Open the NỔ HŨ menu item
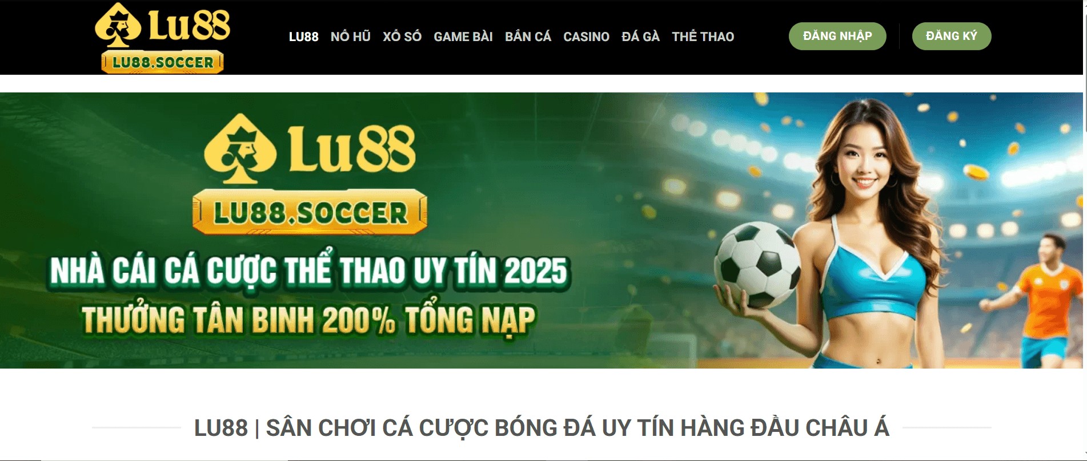The image size is (1087, 461). (351, 37)
